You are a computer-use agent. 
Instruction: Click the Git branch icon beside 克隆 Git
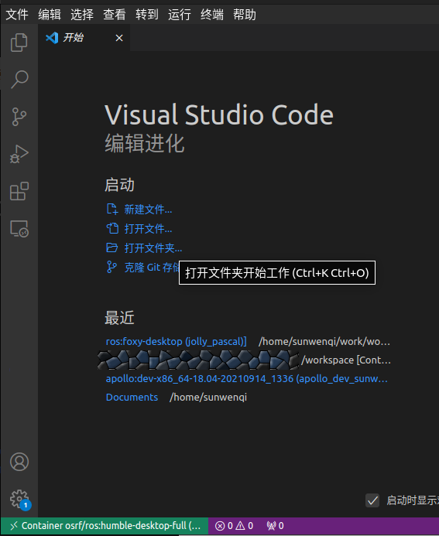click(111, 267)
